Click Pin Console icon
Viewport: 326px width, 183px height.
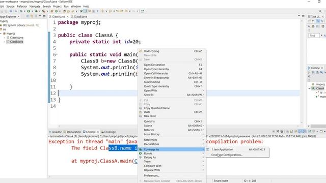[x=309, y=131]
